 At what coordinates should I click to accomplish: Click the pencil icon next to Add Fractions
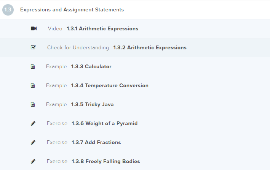(33, 142)
